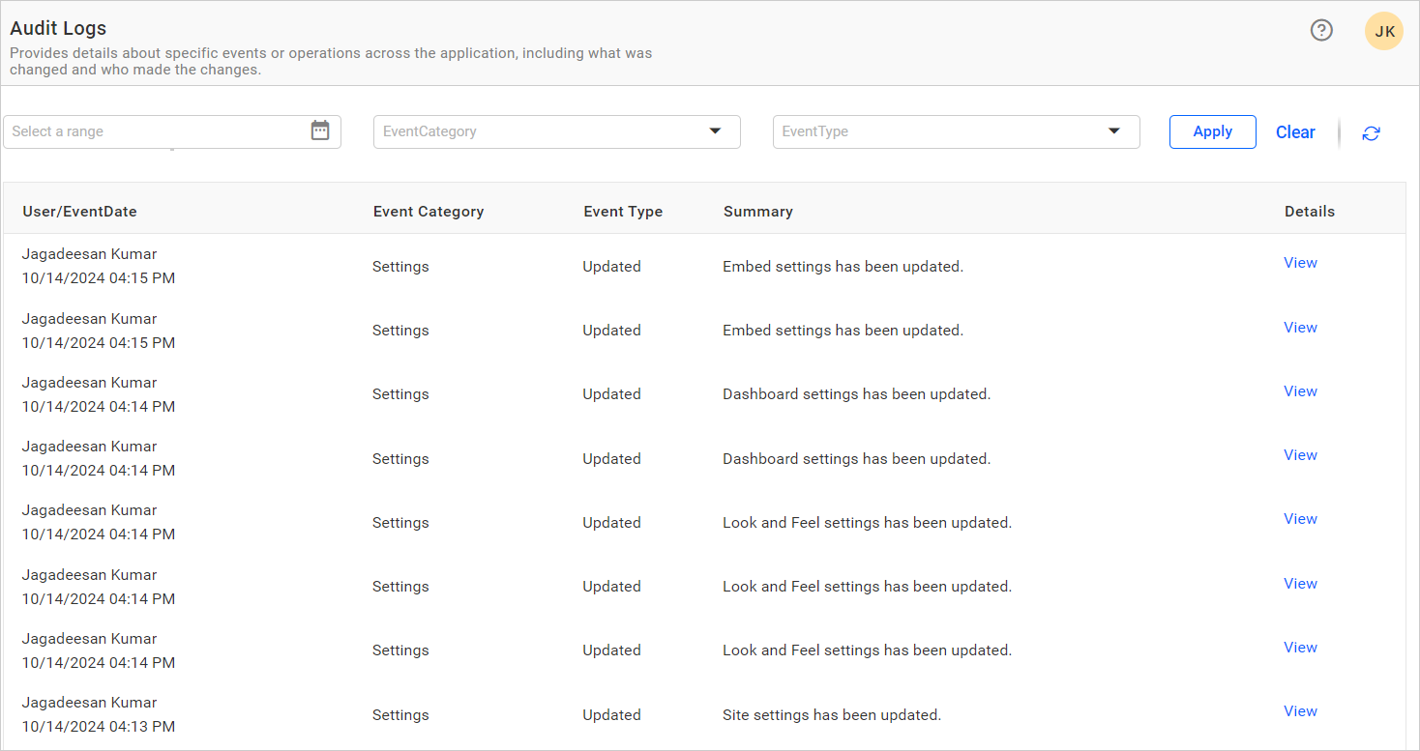Screen dimensions: 1420x751
Task: Clear all applied filters
Action: [1295, 131]
